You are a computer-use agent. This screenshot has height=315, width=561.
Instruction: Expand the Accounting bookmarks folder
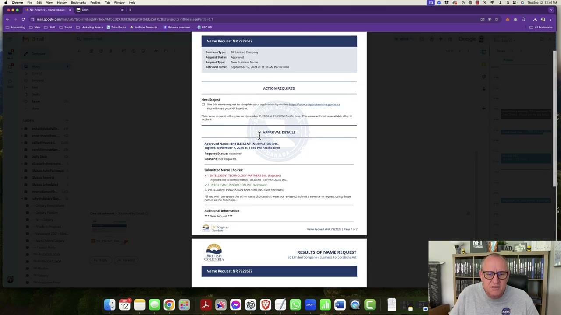(x=15, y=27)
